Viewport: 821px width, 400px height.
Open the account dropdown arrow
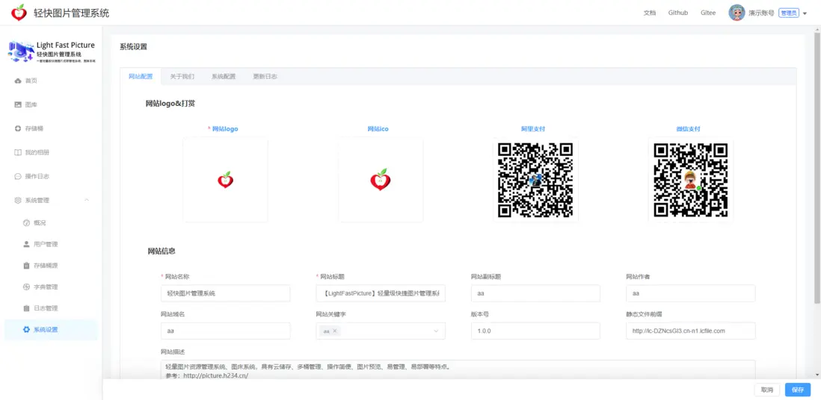tap(805, 13)
